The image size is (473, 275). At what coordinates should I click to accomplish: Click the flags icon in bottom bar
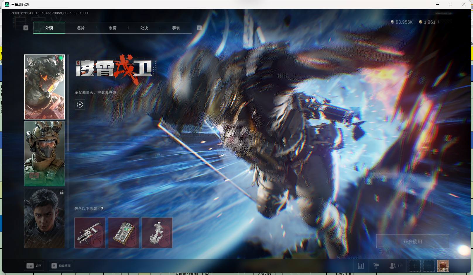click(376, 266)
